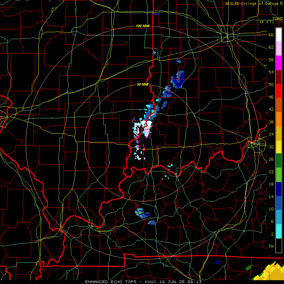Screen dimensions: 284x284
Task: Select the dark red legend swatch
Action: [279, 77]
